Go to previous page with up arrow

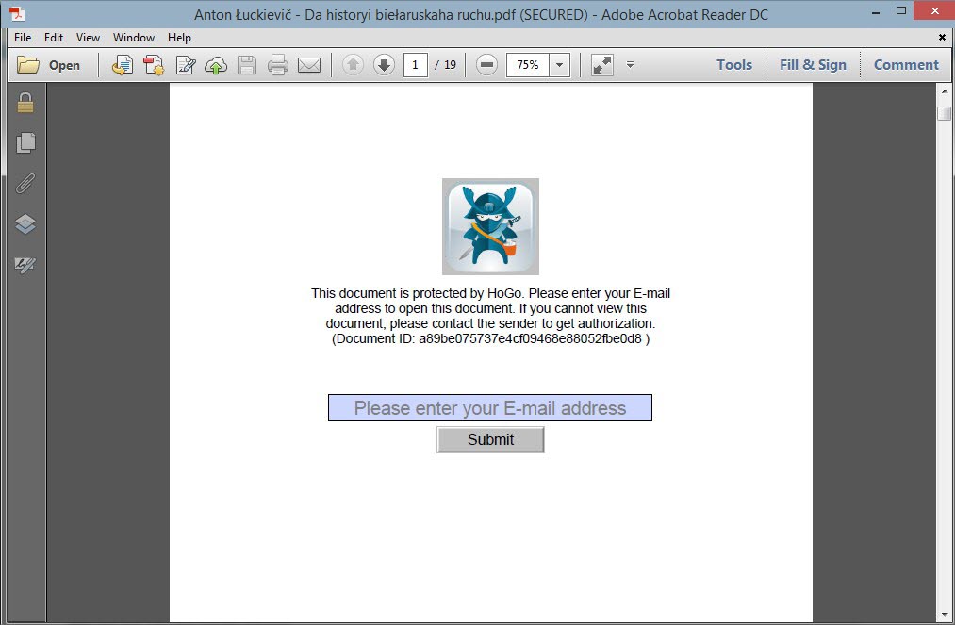coord(353,64)
